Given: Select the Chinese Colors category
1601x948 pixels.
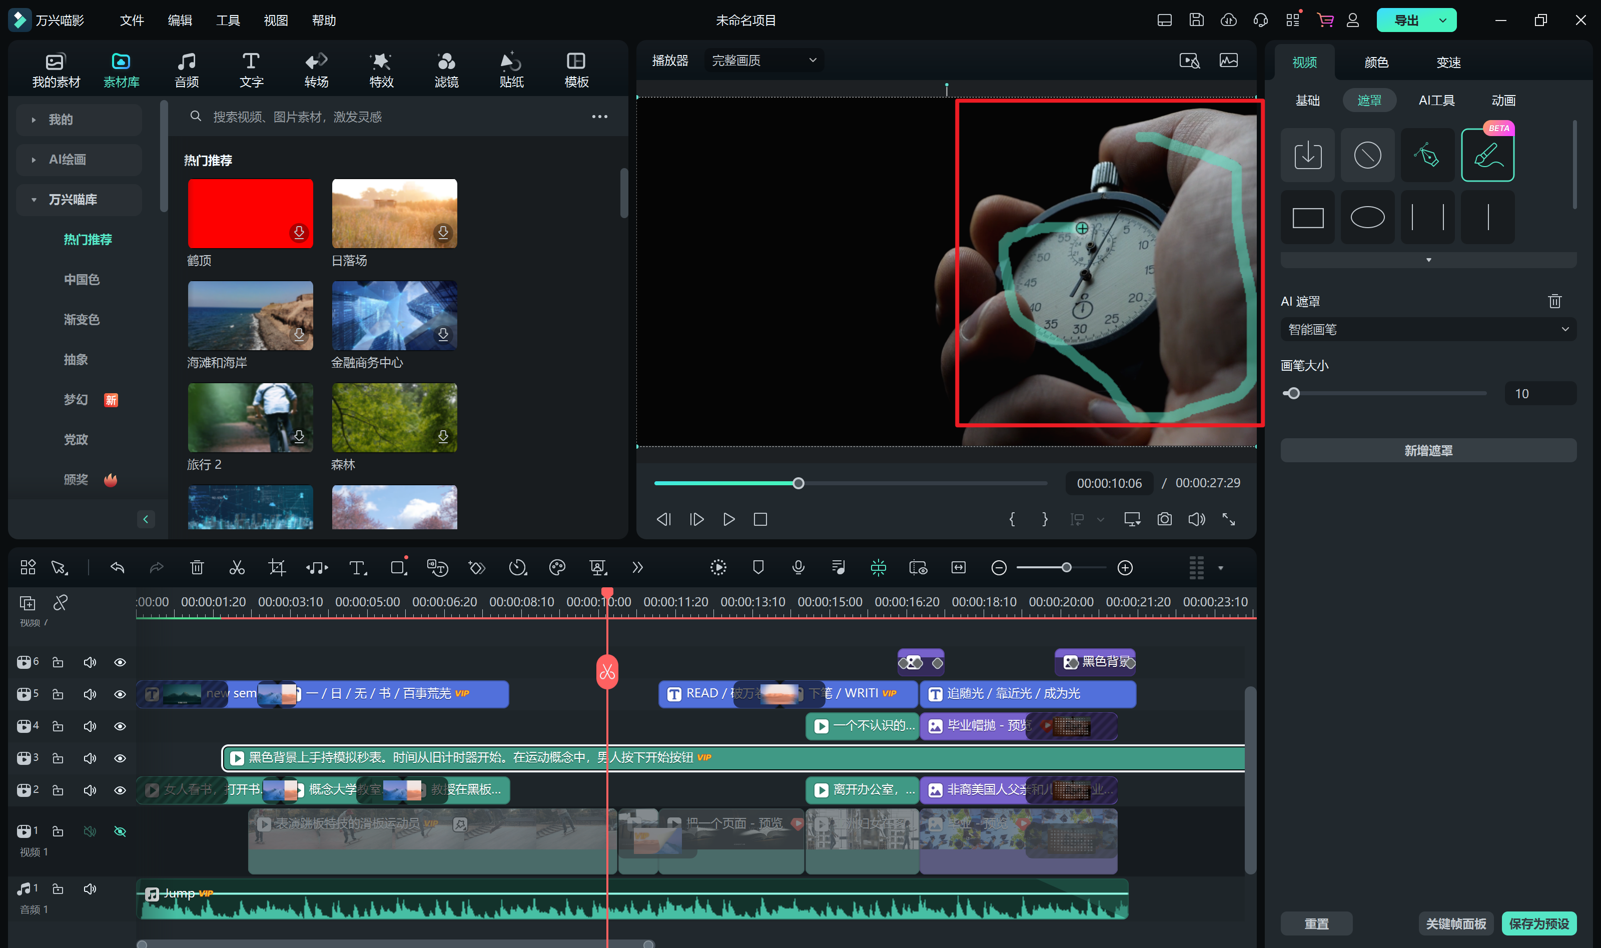Looking at the screenshot, I should (82, 279).
